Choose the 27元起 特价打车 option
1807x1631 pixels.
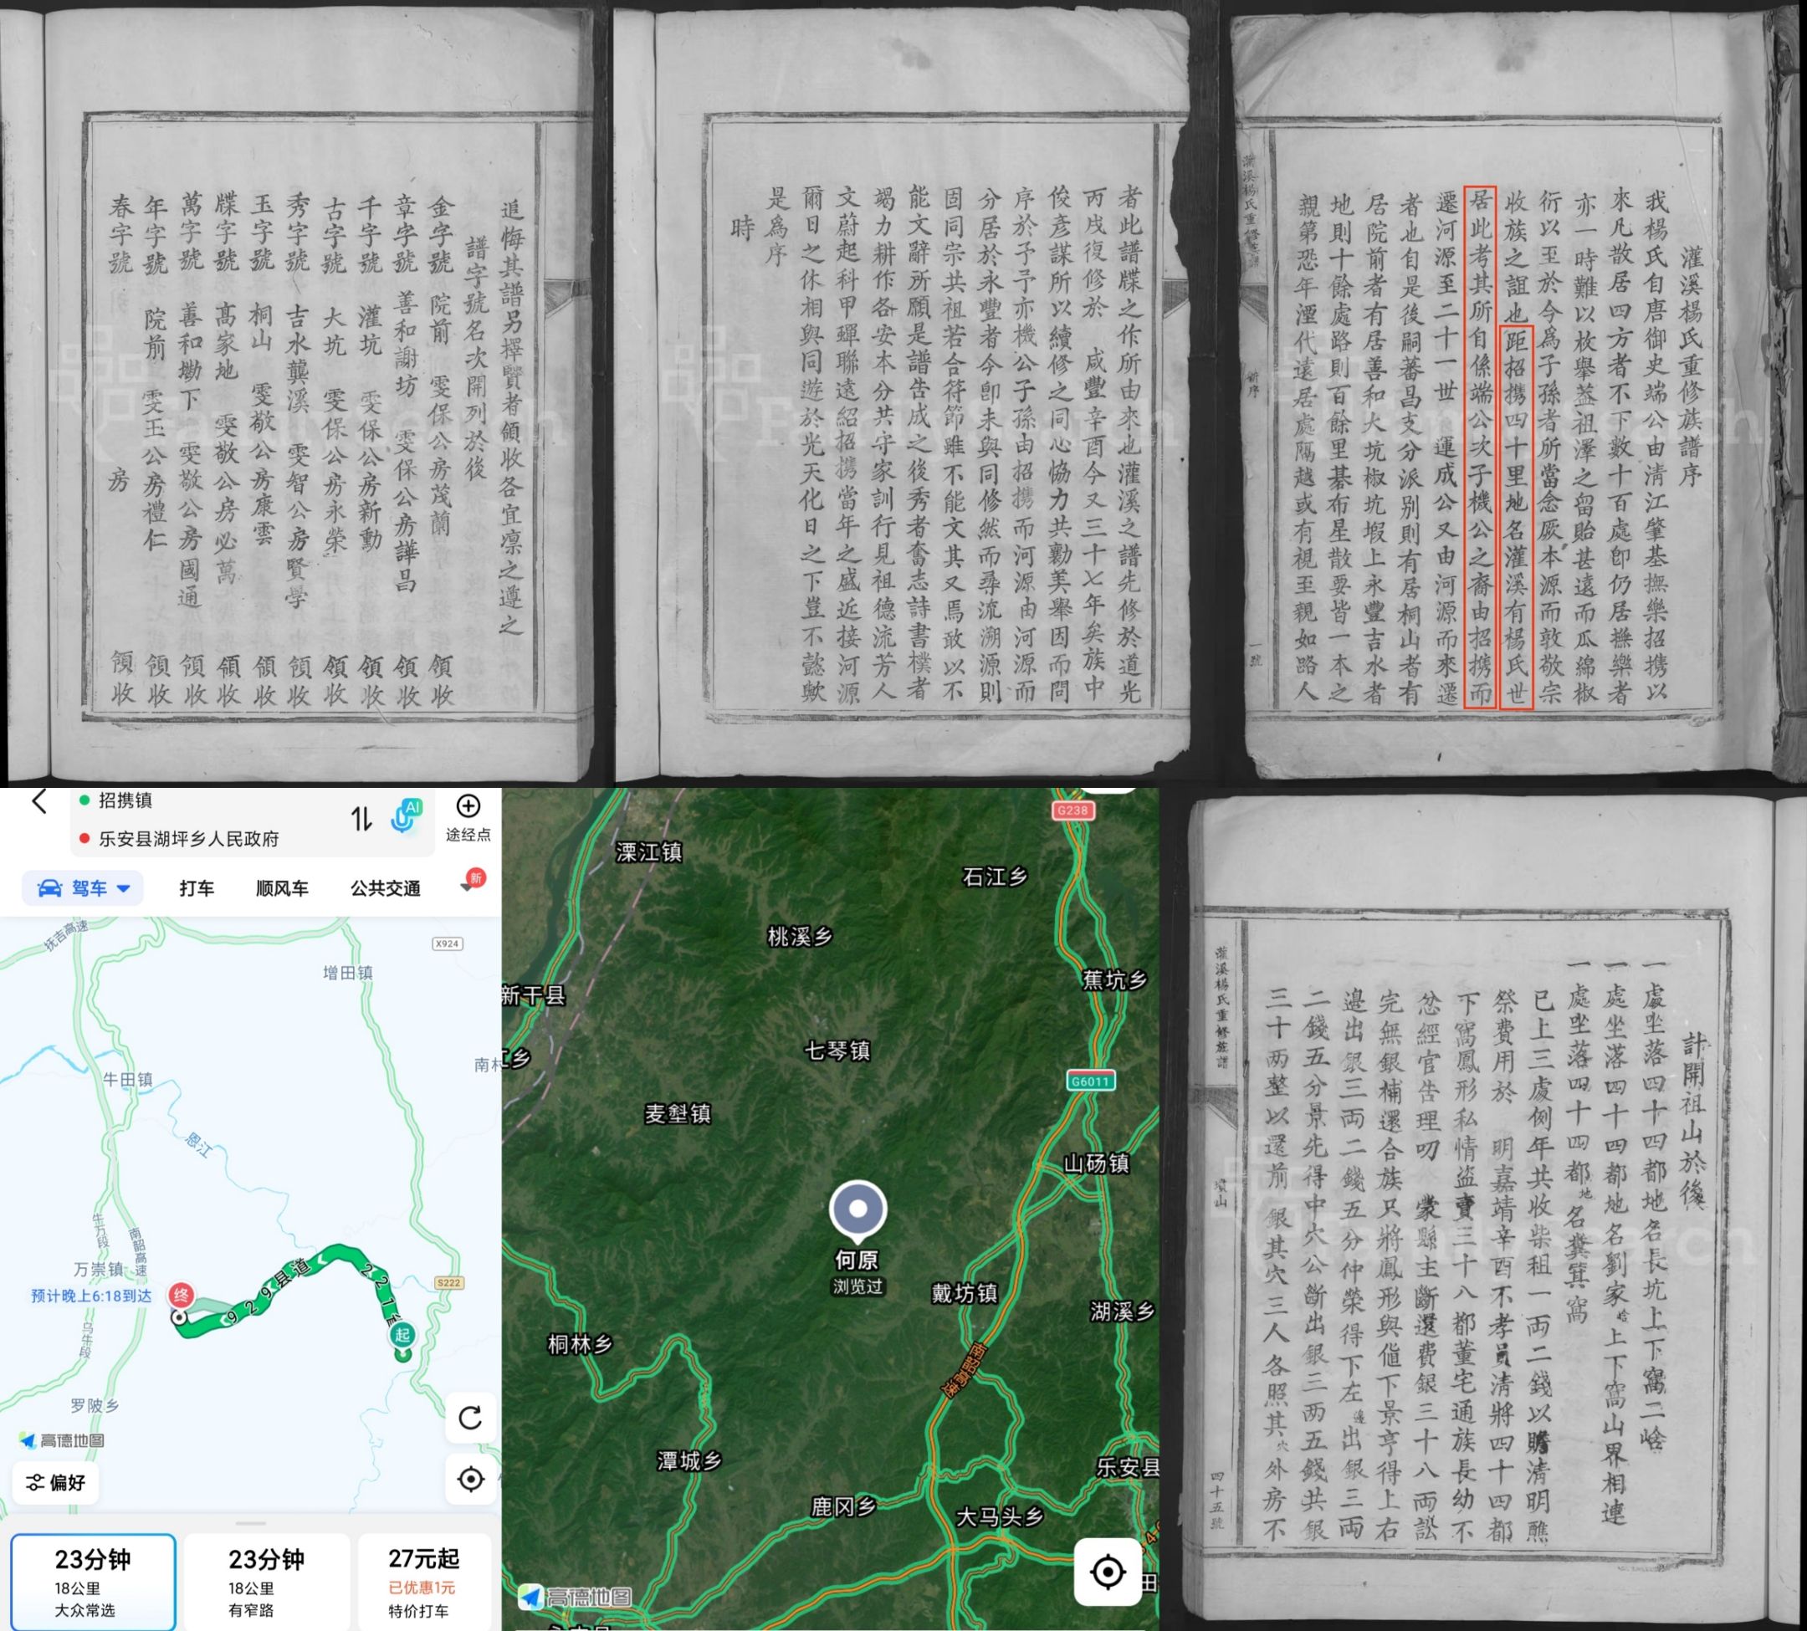(x=423, y=1582)
